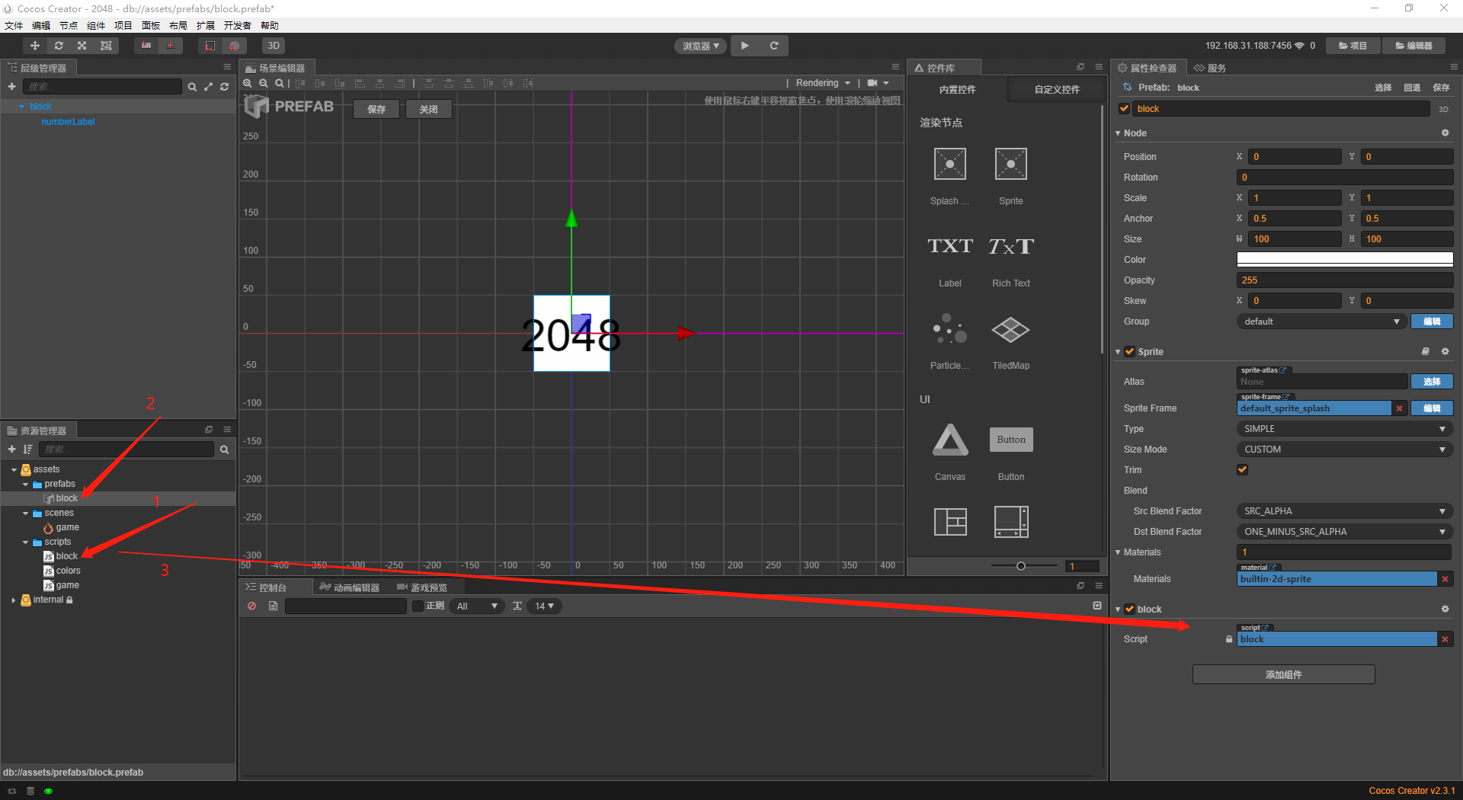Select the Scale transform tool

tap(82, 46)
